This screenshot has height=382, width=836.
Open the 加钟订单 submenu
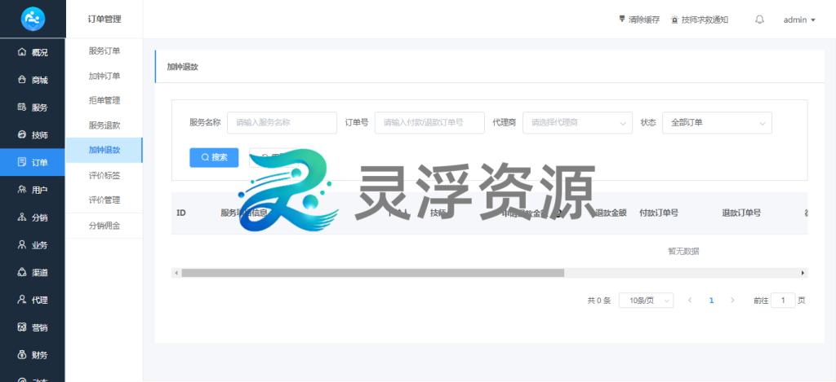104,76
